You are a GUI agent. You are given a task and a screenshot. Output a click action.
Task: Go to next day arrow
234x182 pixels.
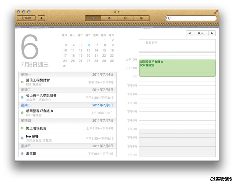212,33
